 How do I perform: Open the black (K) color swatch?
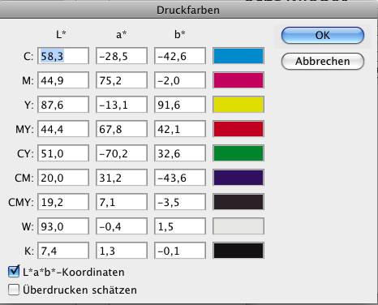pyautogui.click(x=238, y=251)
